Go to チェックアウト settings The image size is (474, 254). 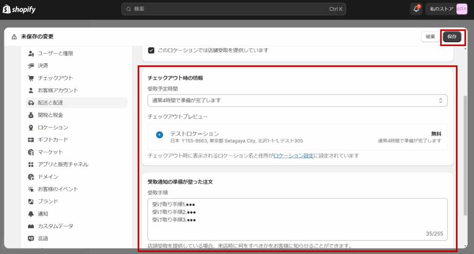click(x=76, y=78)
